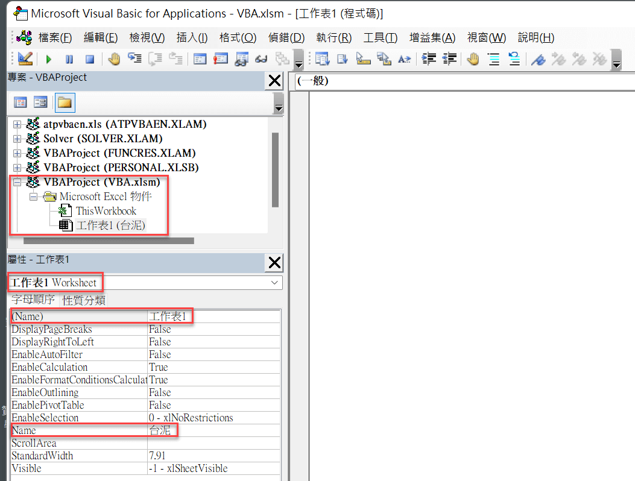Toggle breakpoint hand icon beside Comment Block

tap(473, 59)
